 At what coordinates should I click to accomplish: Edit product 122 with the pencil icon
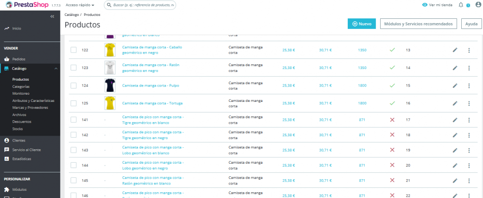tap(455, 50)
